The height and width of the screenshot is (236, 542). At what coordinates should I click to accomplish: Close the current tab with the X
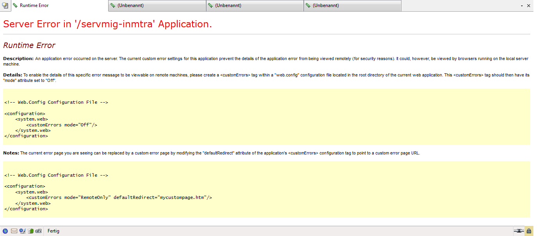tap(529, 6)
